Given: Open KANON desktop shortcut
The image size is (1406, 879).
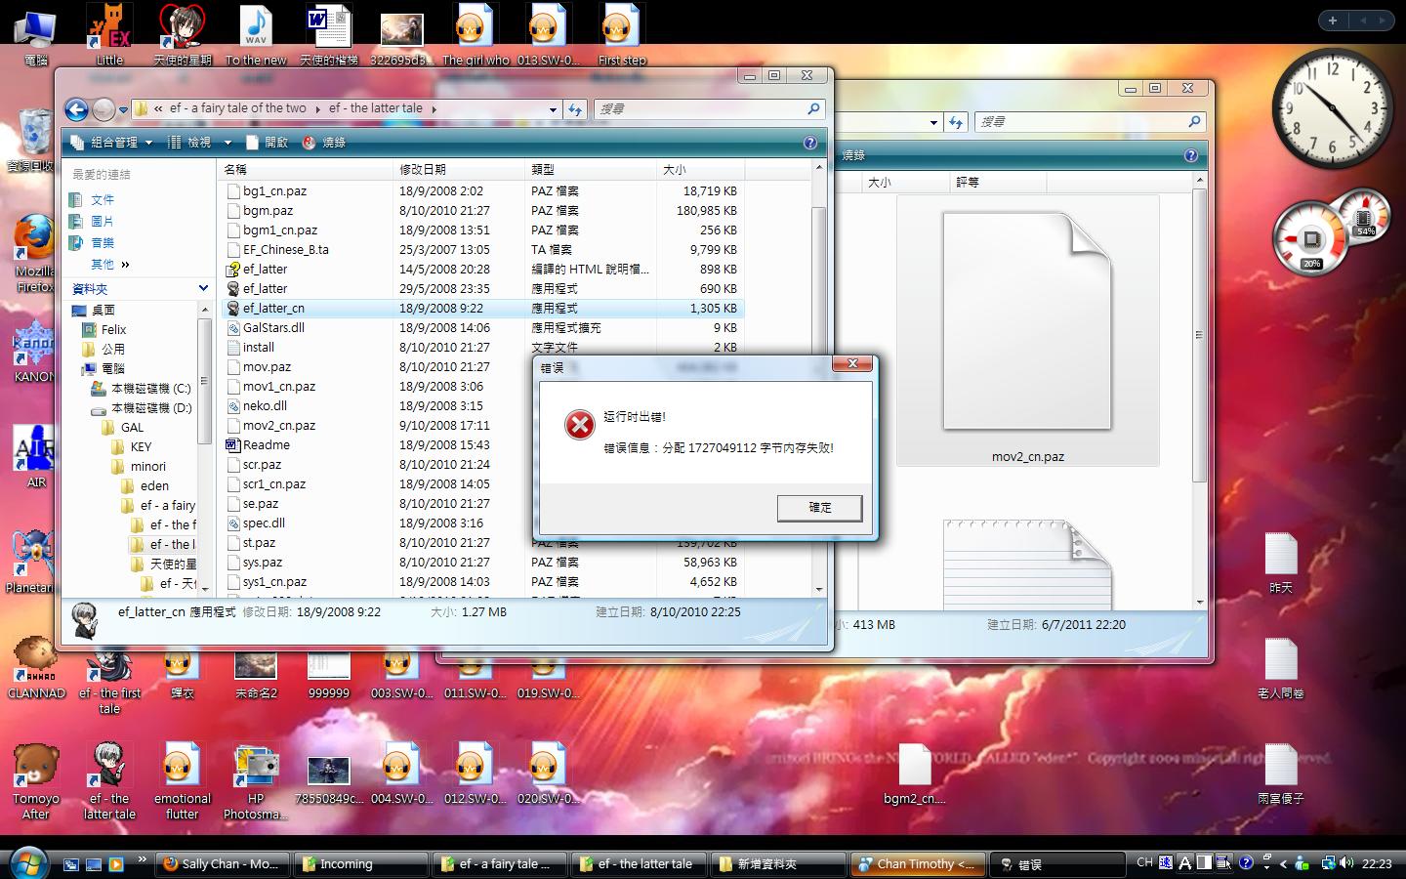Looking at the screenshot, I should tap(34, 350).
